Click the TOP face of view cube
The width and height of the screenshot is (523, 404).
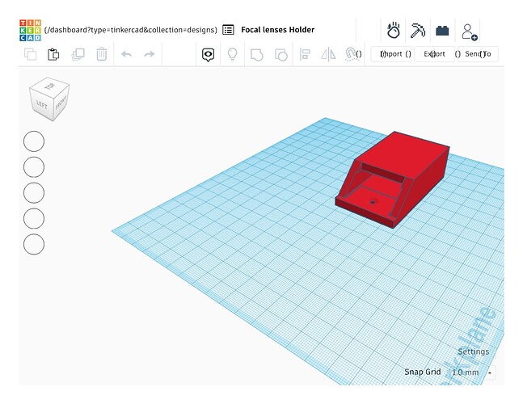pyautogui.click(x=49, y=86)
